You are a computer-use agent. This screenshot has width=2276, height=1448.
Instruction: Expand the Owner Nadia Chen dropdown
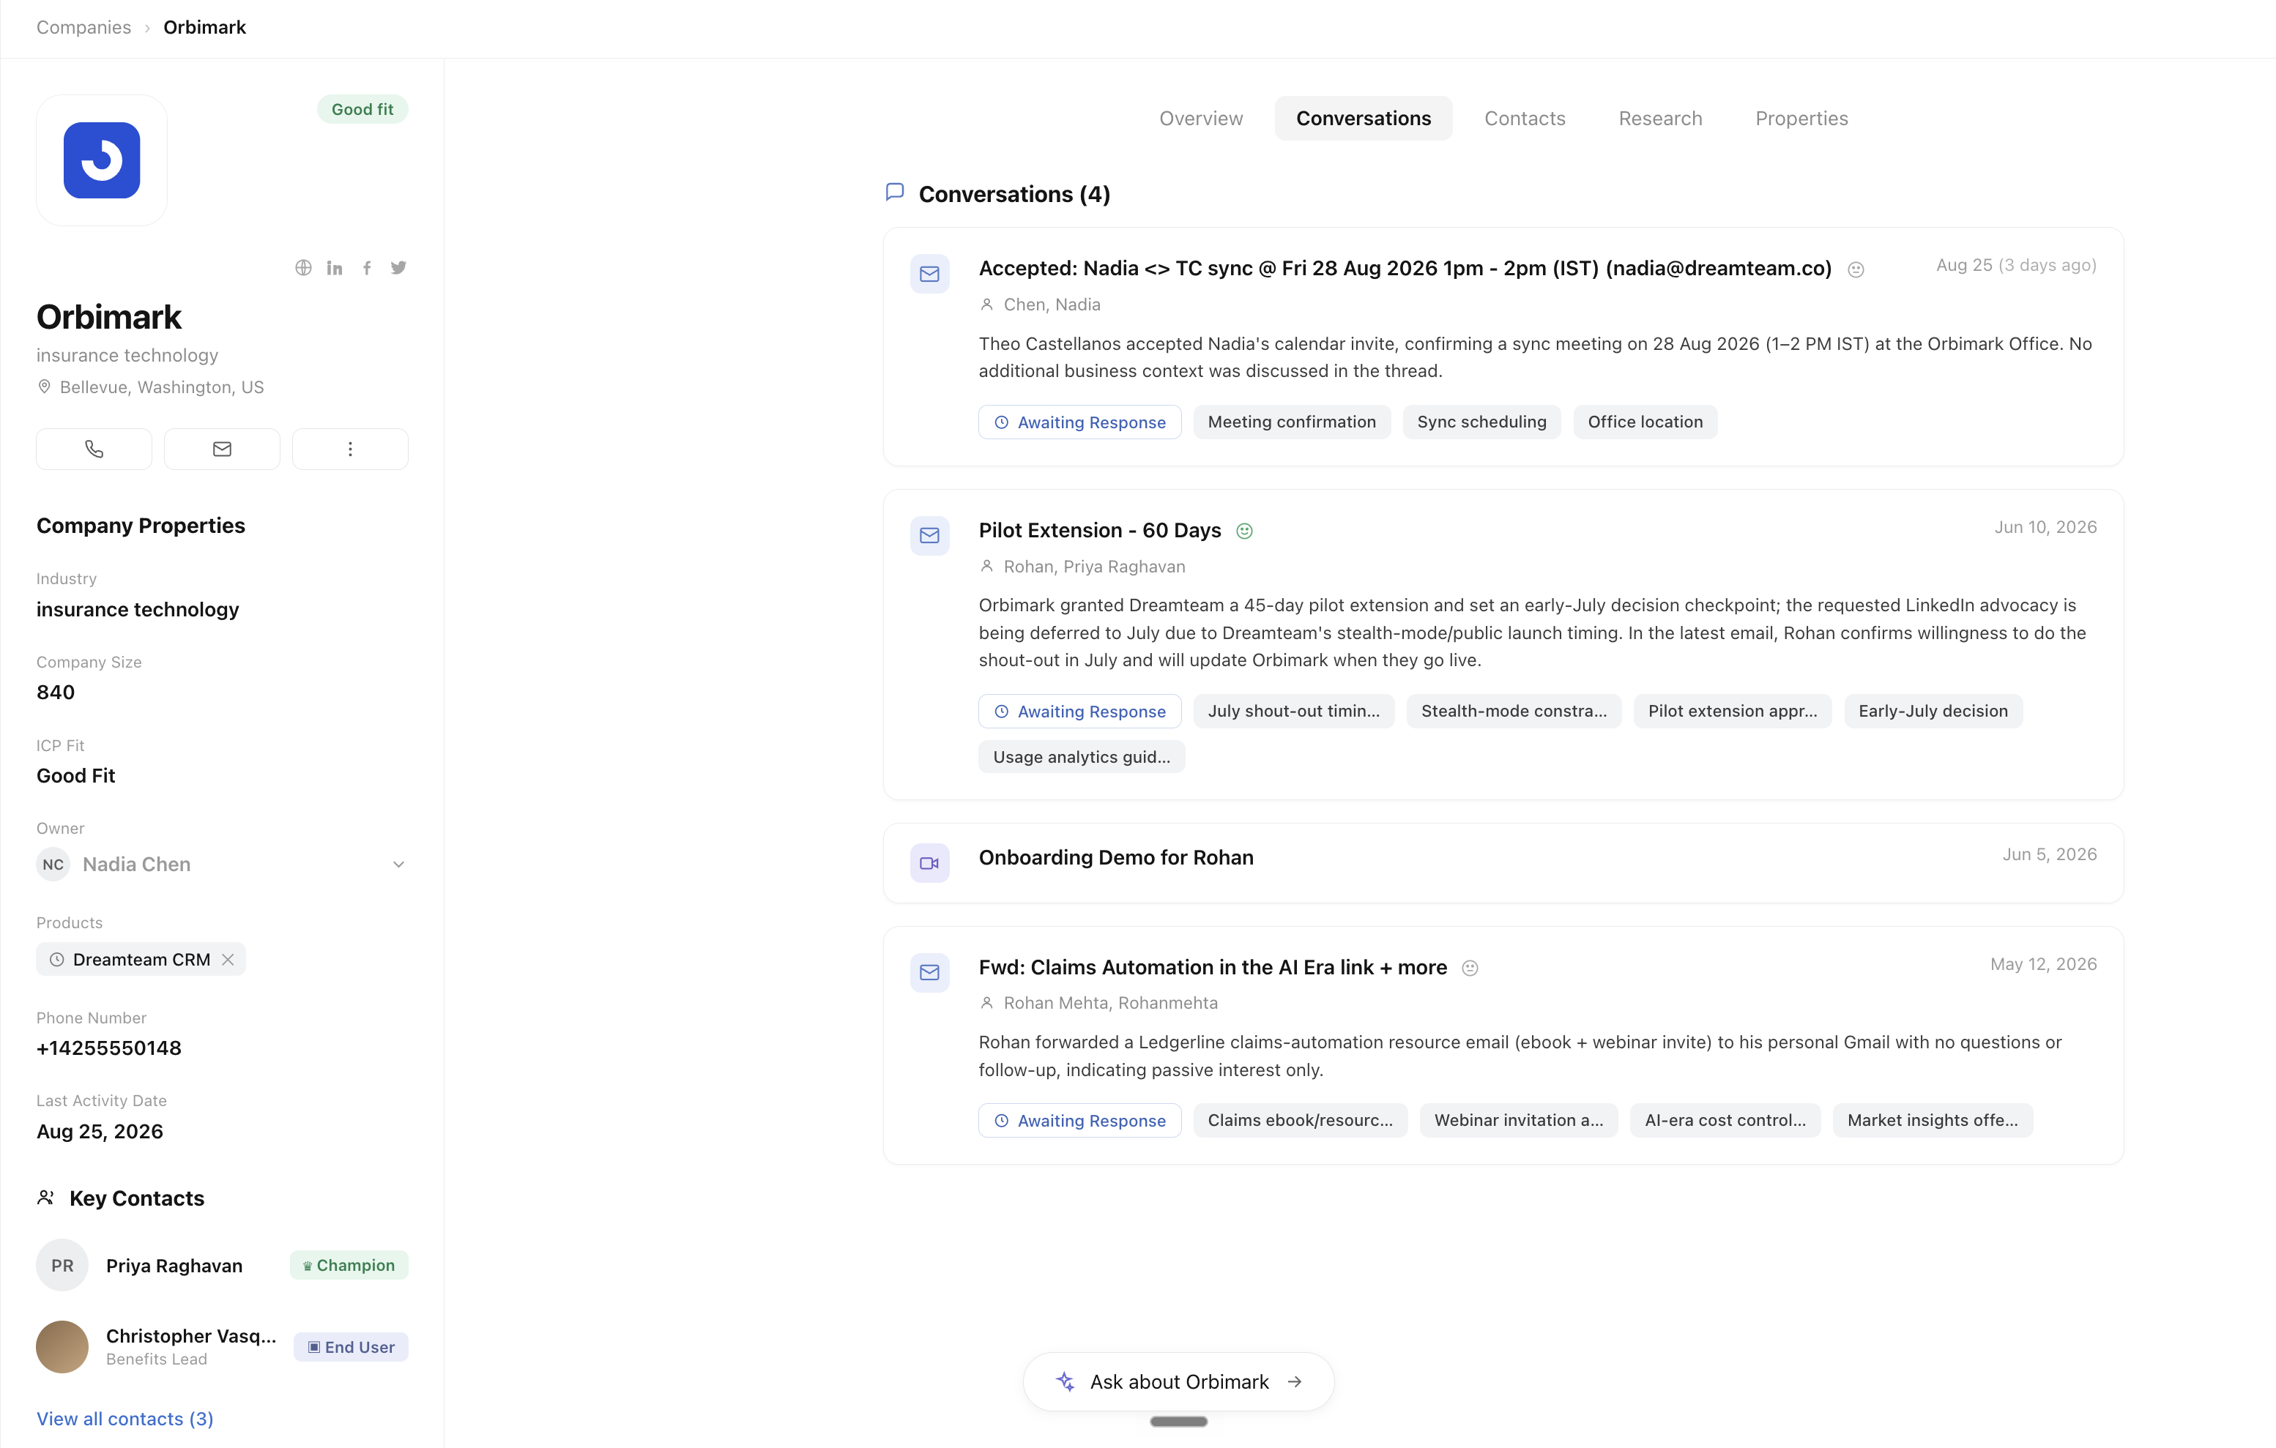398,865
